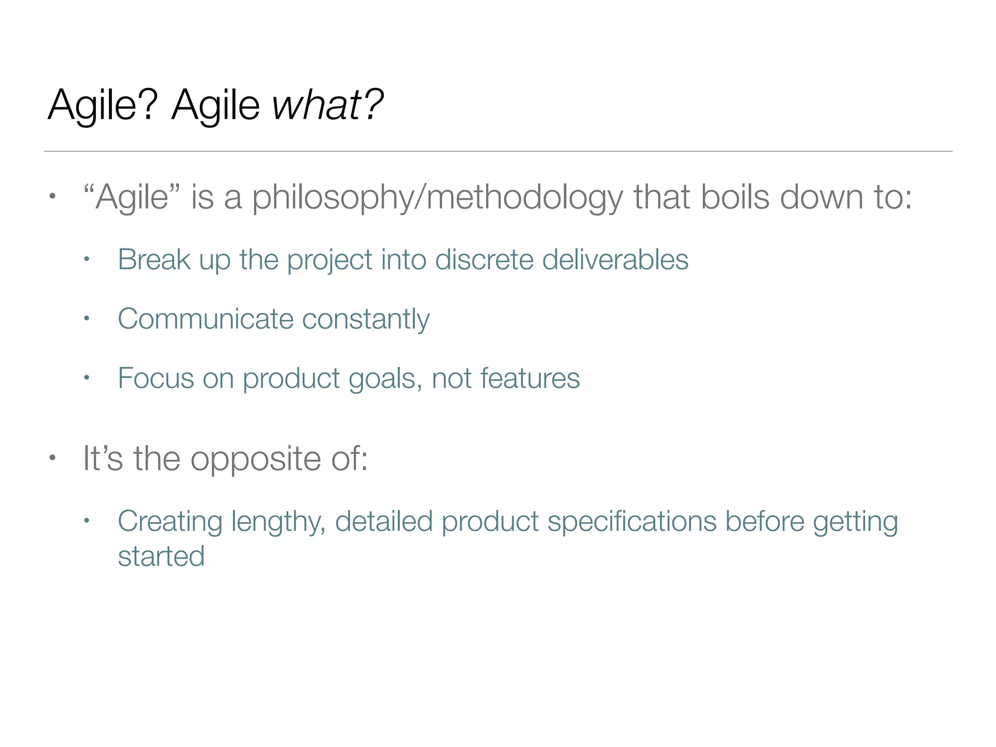Select the 'Communicate constantly' sub-bullet

273,319
